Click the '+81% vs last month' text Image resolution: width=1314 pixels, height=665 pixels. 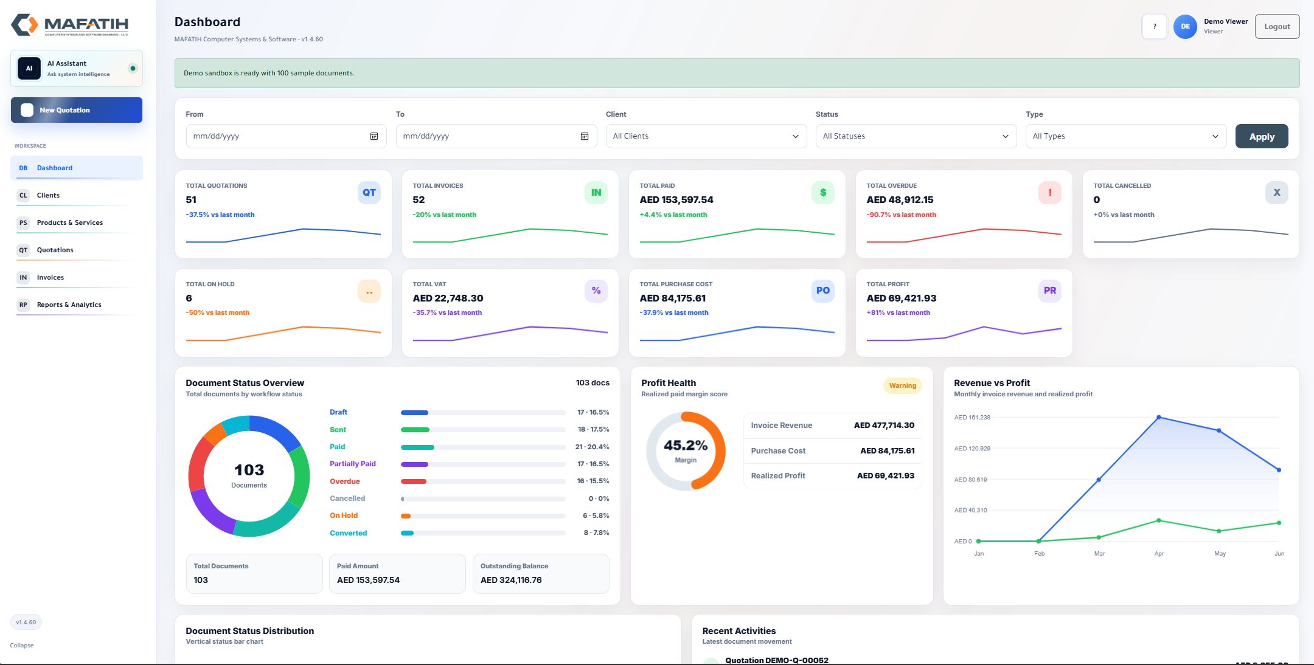point(898,312)
